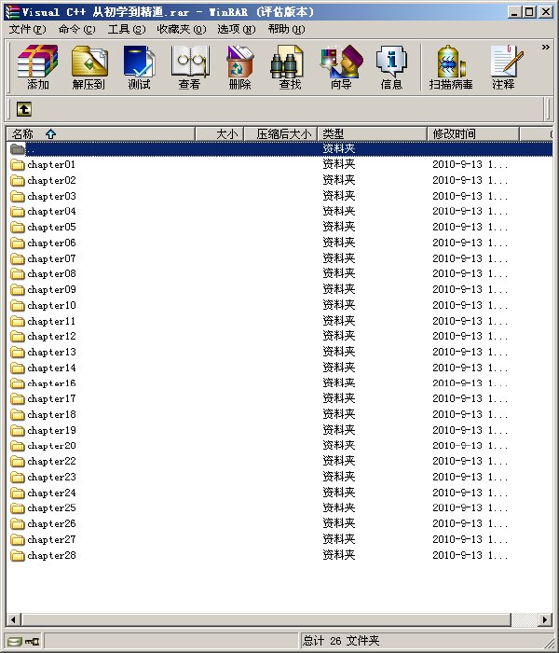This screenshot has height=653, width=559.
Task: Click the chapter12 folder icon
Action: (x=18, y=336)
